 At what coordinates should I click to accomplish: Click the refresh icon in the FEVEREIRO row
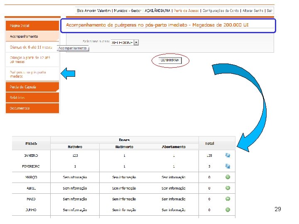[228, 166]
